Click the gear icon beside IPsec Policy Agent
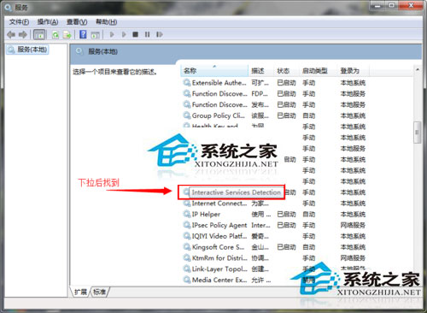The width and height of the screenshot is (427, 313). [x=187, y=225]
